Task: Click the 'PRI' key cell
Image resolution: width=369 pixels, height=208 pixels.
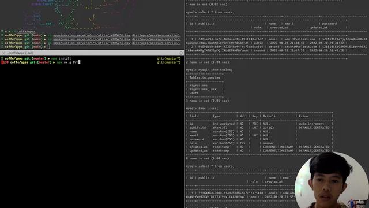Action: click(x=255, y=124)
